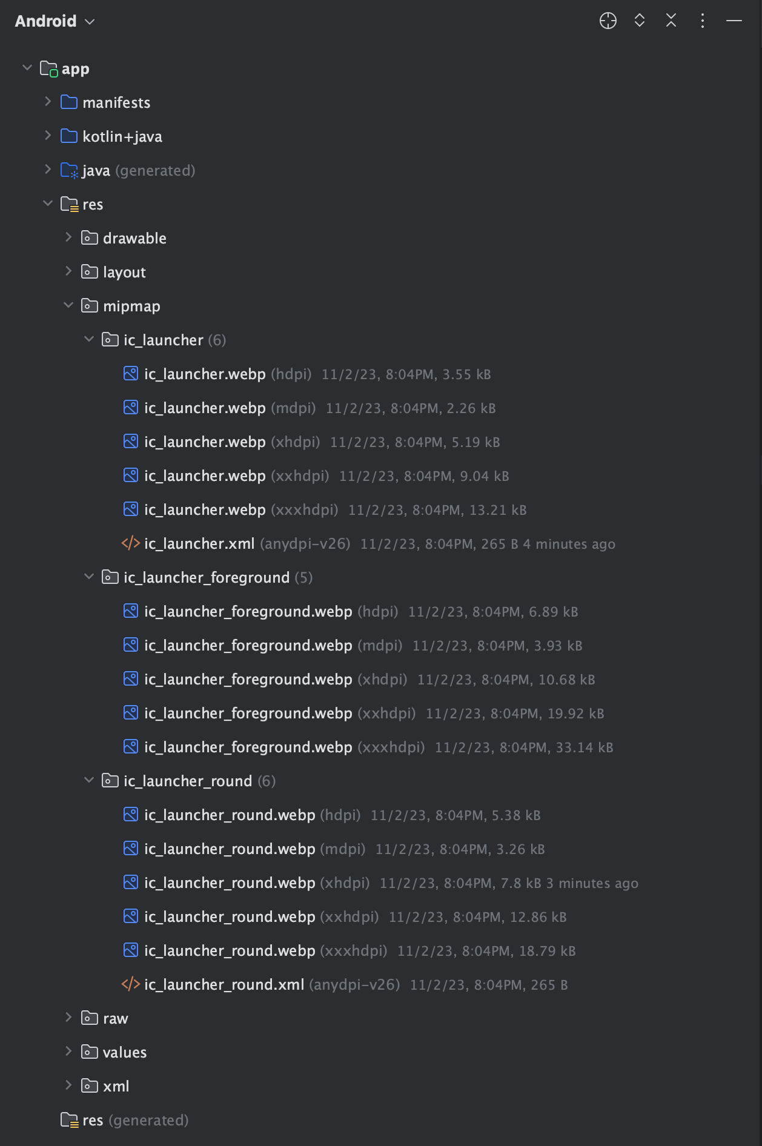Hide the project panel with the minimize dash
Image resolution: width=762 pixels, height=1146 pixels.
click(734, 21)
